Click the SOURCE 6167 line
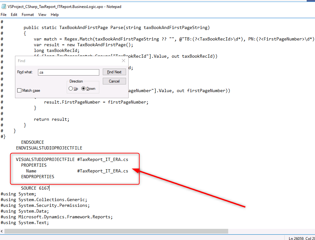The image size is (315, 240). coord(35,188)
